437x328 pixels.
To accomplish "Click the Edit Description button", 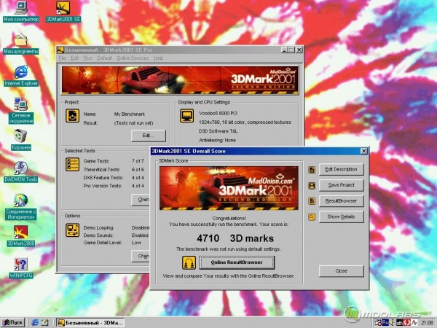I will (341, 169).
